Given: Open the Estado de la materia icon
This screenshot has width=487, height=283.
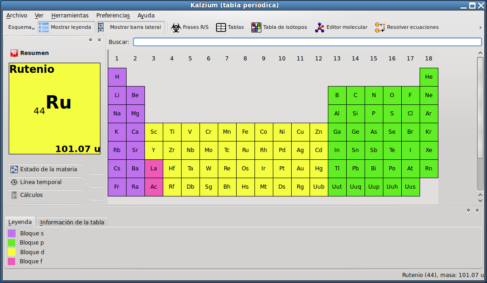Looking at the screenshot, I should coord(14,169).
